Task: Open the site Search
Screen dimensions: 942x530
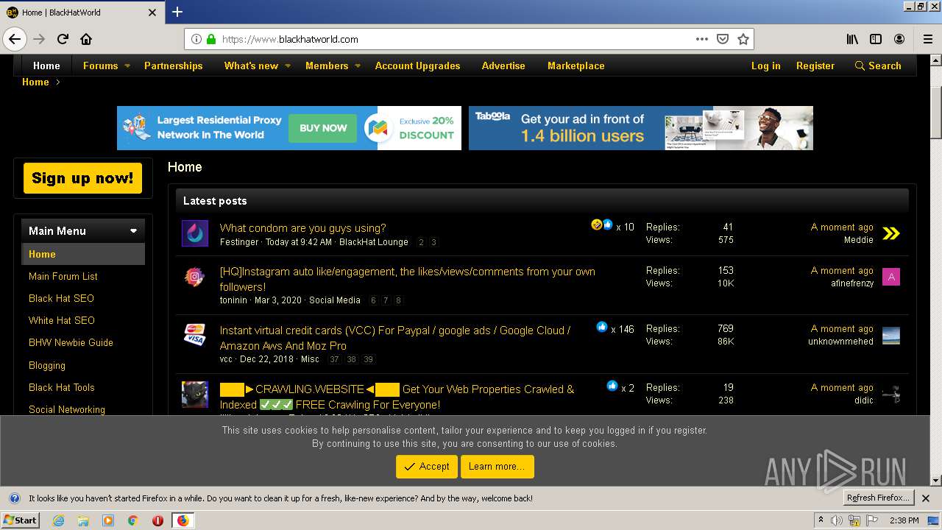Action: pos(878,66)
